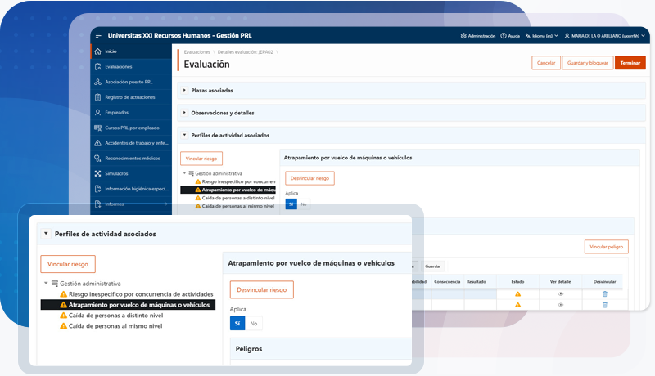Image resolution: width=655 pixels, height=376 pixels.
Task: View detail via first row eye icon
Action: tap(561, 293)
